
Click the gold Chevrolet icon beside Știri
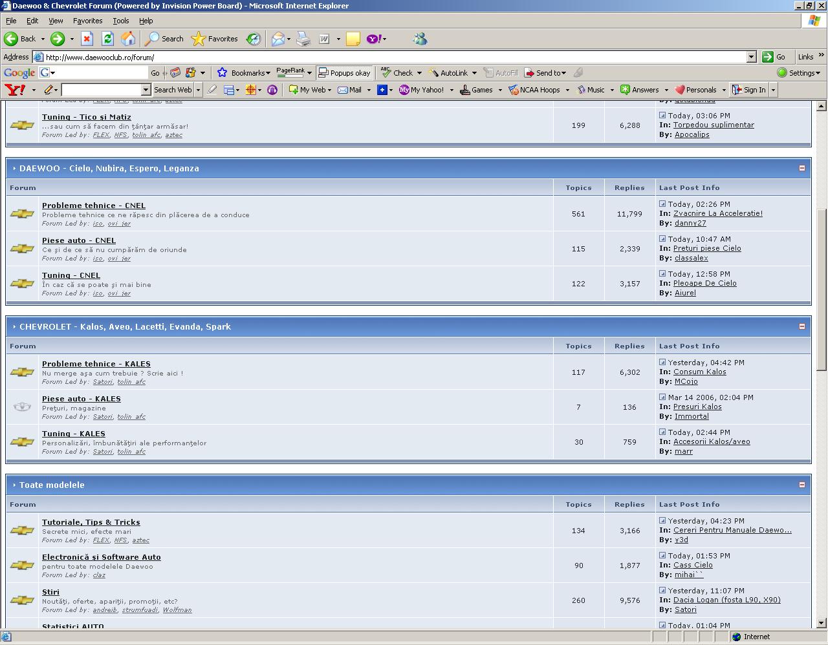click(x=22, y=600)
